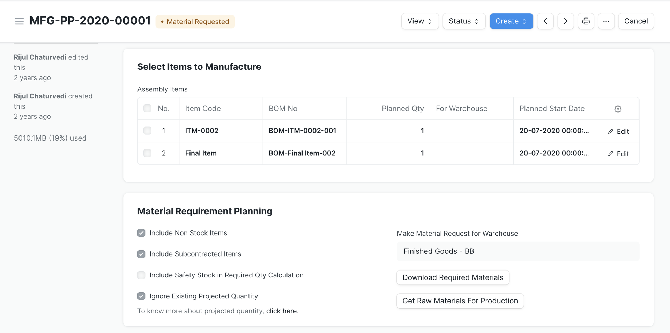Toggle the sidebar hamburger menu icon
This screenshot has height=333, width=670.
pyautogui.click(x=20, y=21)
